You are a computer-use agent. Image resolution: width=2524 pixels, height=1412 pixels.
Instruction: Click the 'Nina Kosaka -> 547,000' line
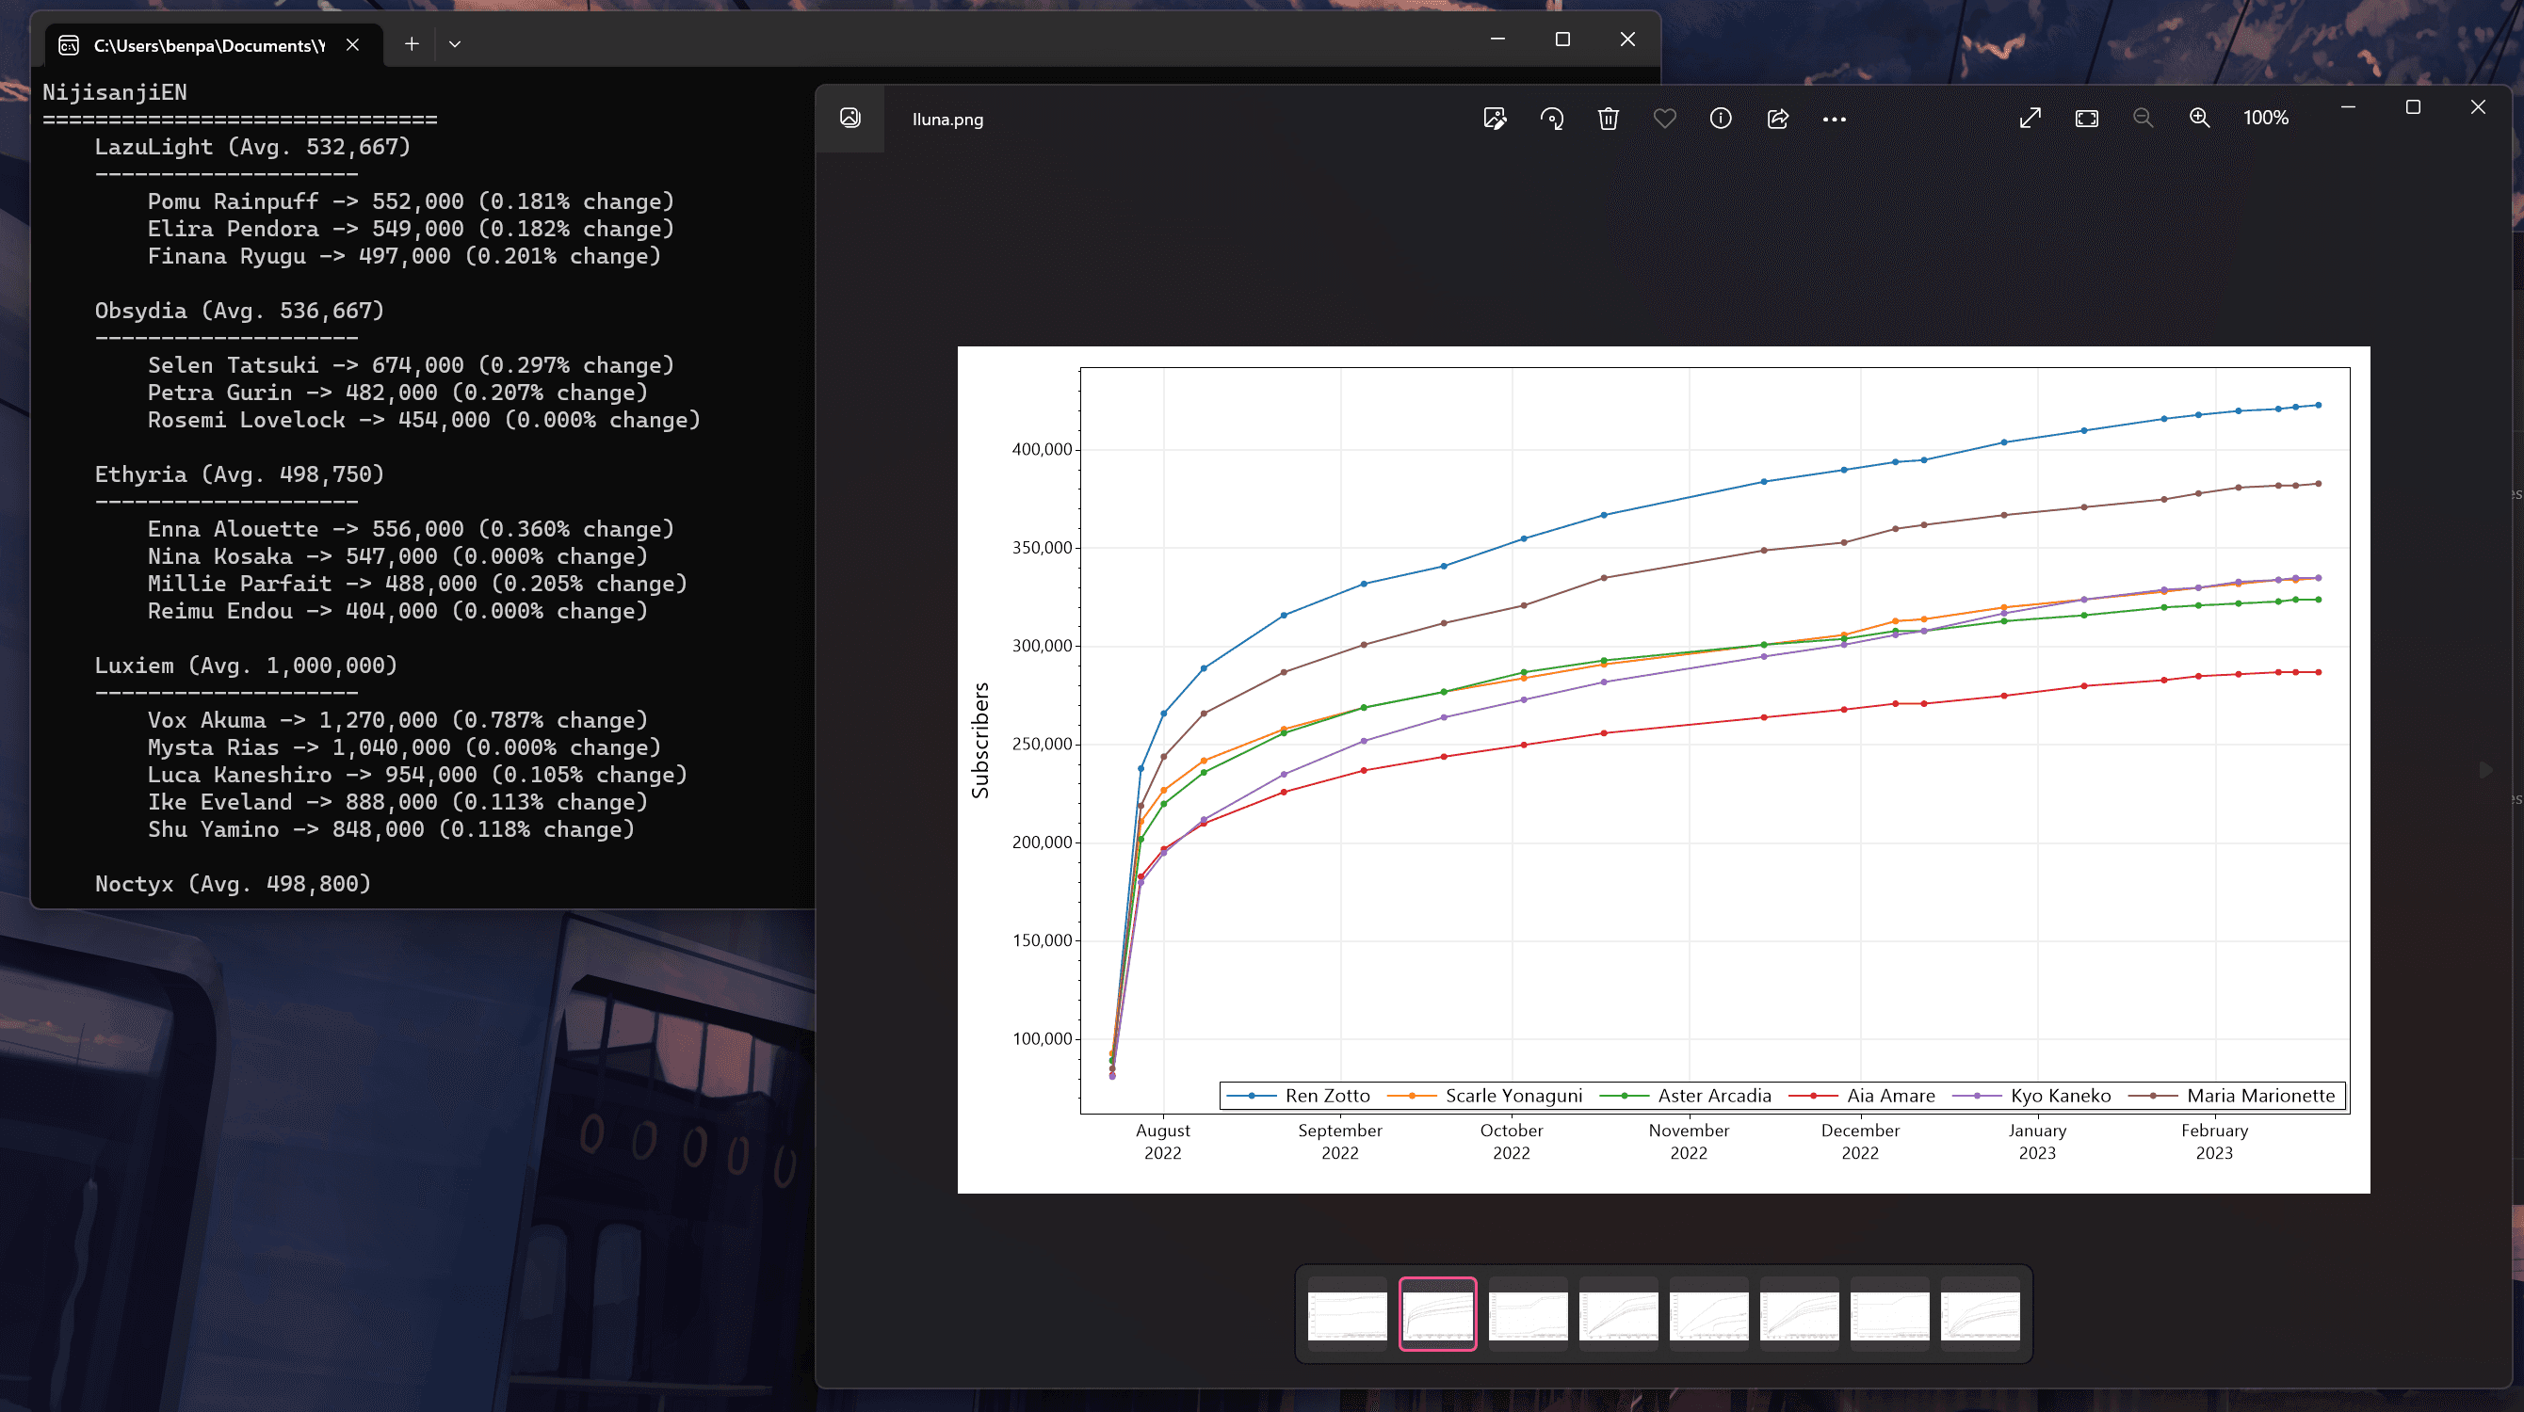pyautogui.click(x=397, y=556)
